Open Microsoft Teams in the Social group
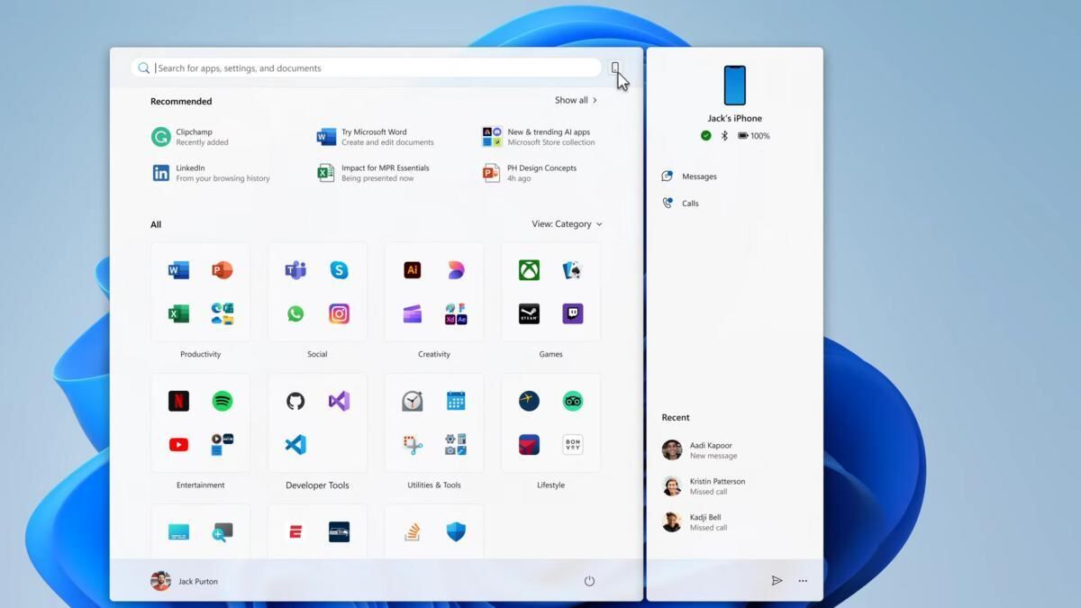The width and height of the screenshot is (1081, 608). tap(295, 270)
